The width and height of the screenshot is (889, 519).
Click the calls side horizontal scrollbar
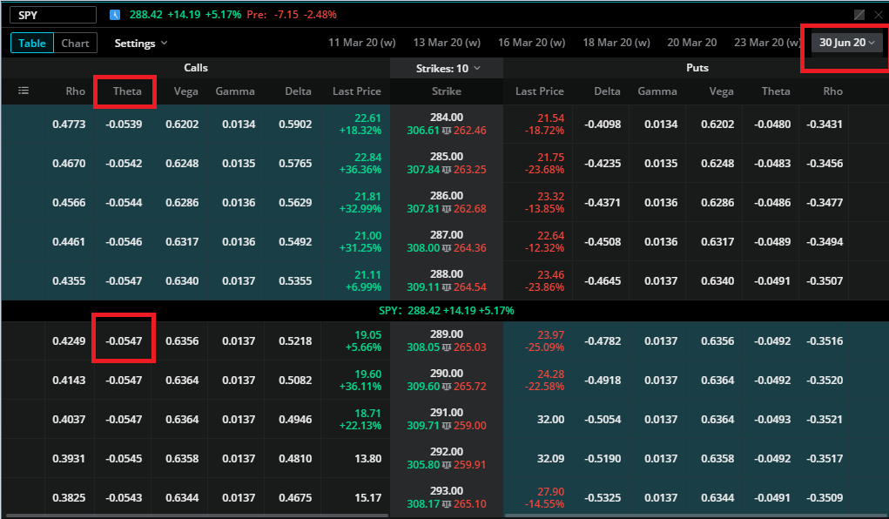(x=197, y=516)
